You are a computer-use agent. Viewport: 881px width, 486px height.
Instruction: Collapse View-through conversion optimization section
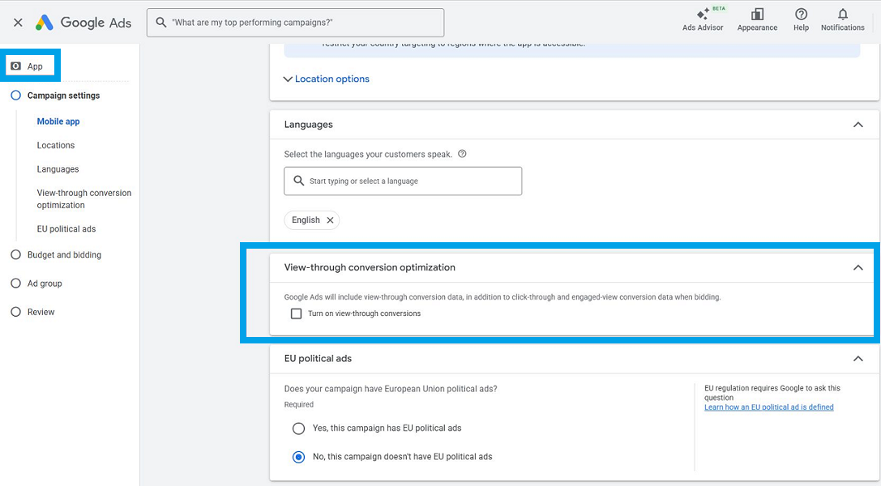(857, 267)
